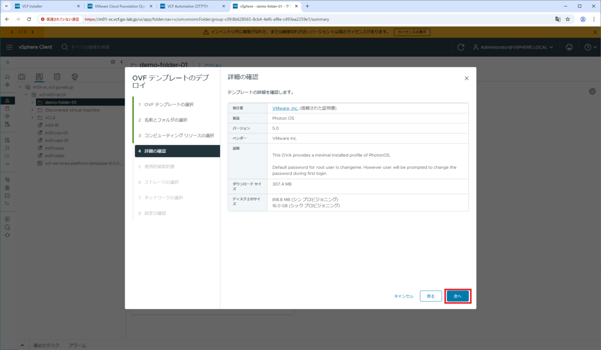
Task: Click キャンセル to cancel deployment
Action: tap(404, 296)
